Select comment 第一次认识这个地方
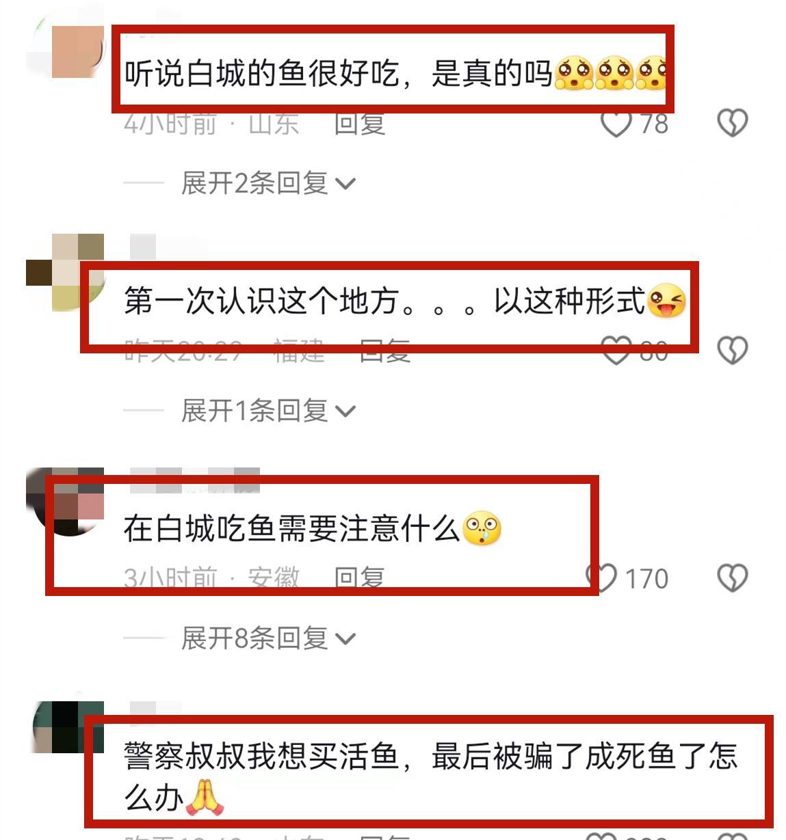Image resolution: width=786 pixels, height=840 pixels. click(405, 301)
